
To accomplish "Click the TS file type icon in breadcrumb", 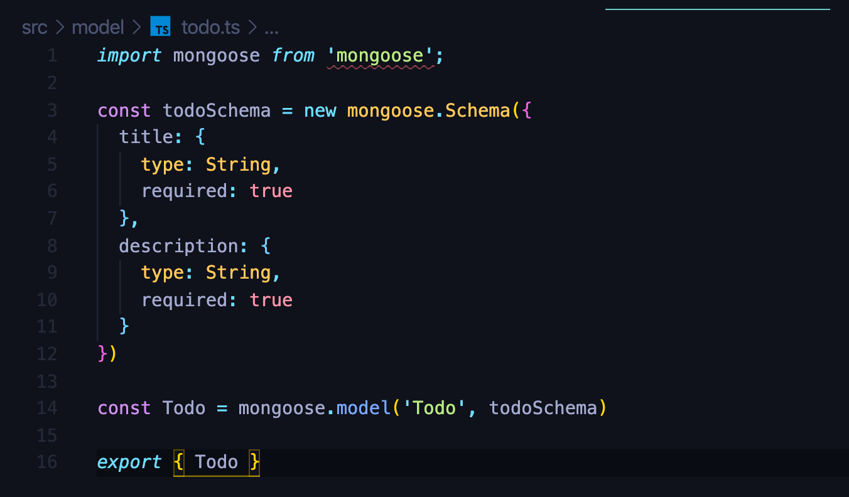I will tap(161, 26).
